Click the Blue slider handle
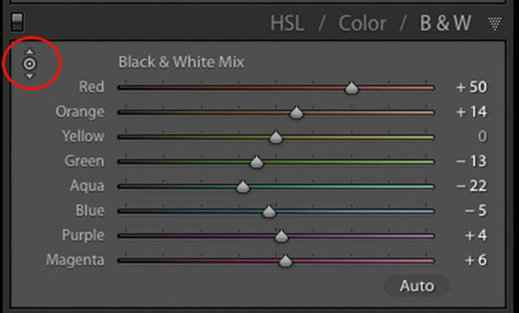The width and height of the screenshot is (519, 313). pyautogui.click(x=269, y=211)
